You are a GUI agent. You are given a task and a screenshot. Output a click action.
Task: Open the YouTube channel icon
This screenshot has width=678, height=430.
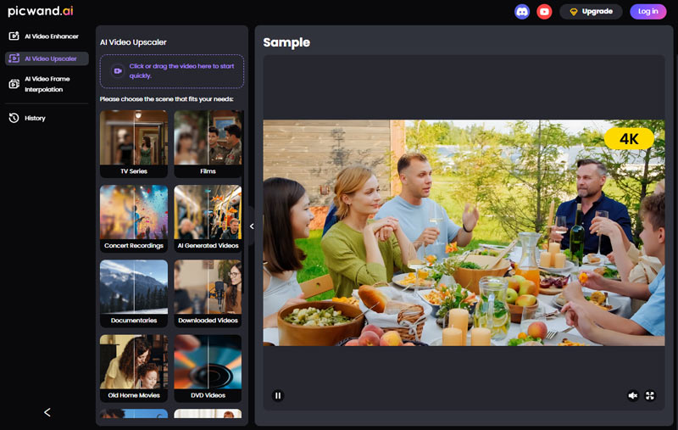[x=544, y=12]
